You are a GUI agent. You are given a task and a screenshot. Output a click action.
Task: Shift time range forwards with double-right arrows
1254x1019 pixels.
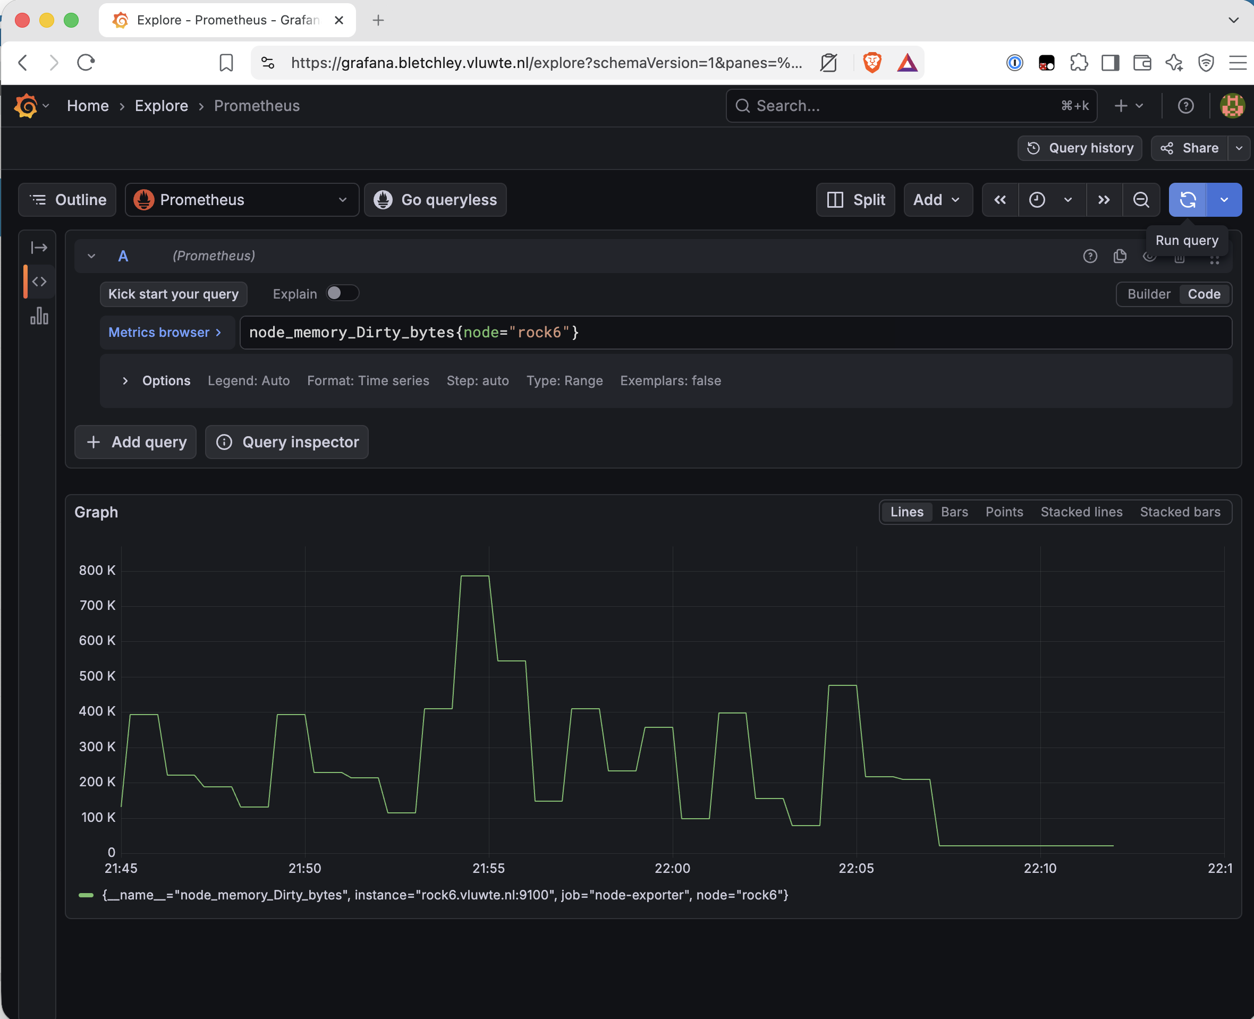1104,200
